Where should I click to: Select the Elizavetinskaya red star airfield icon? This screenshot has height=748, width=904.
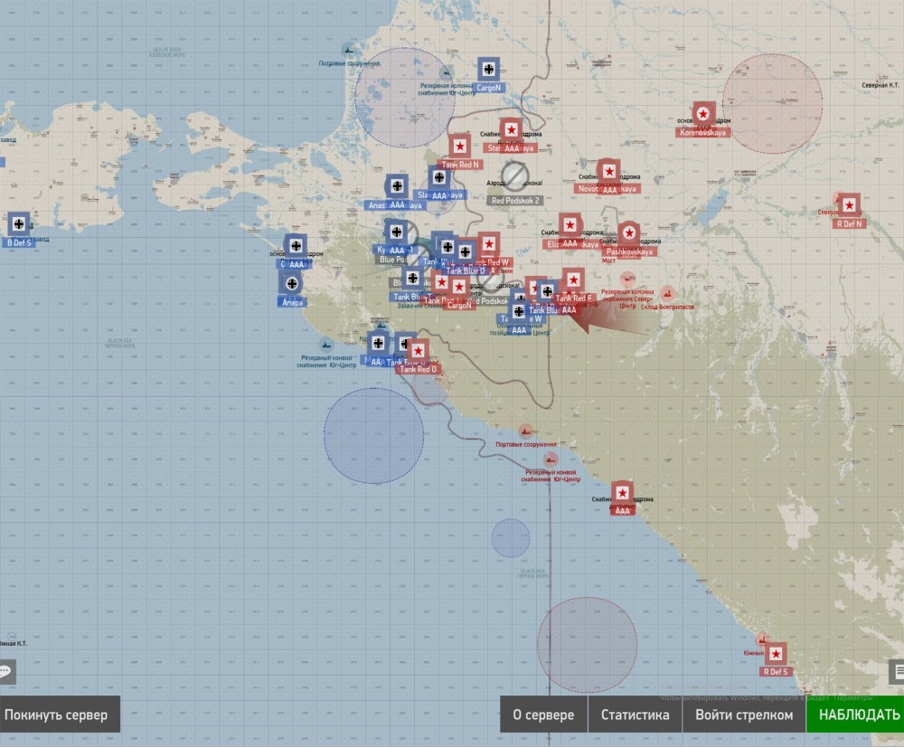tap(570, 225)
